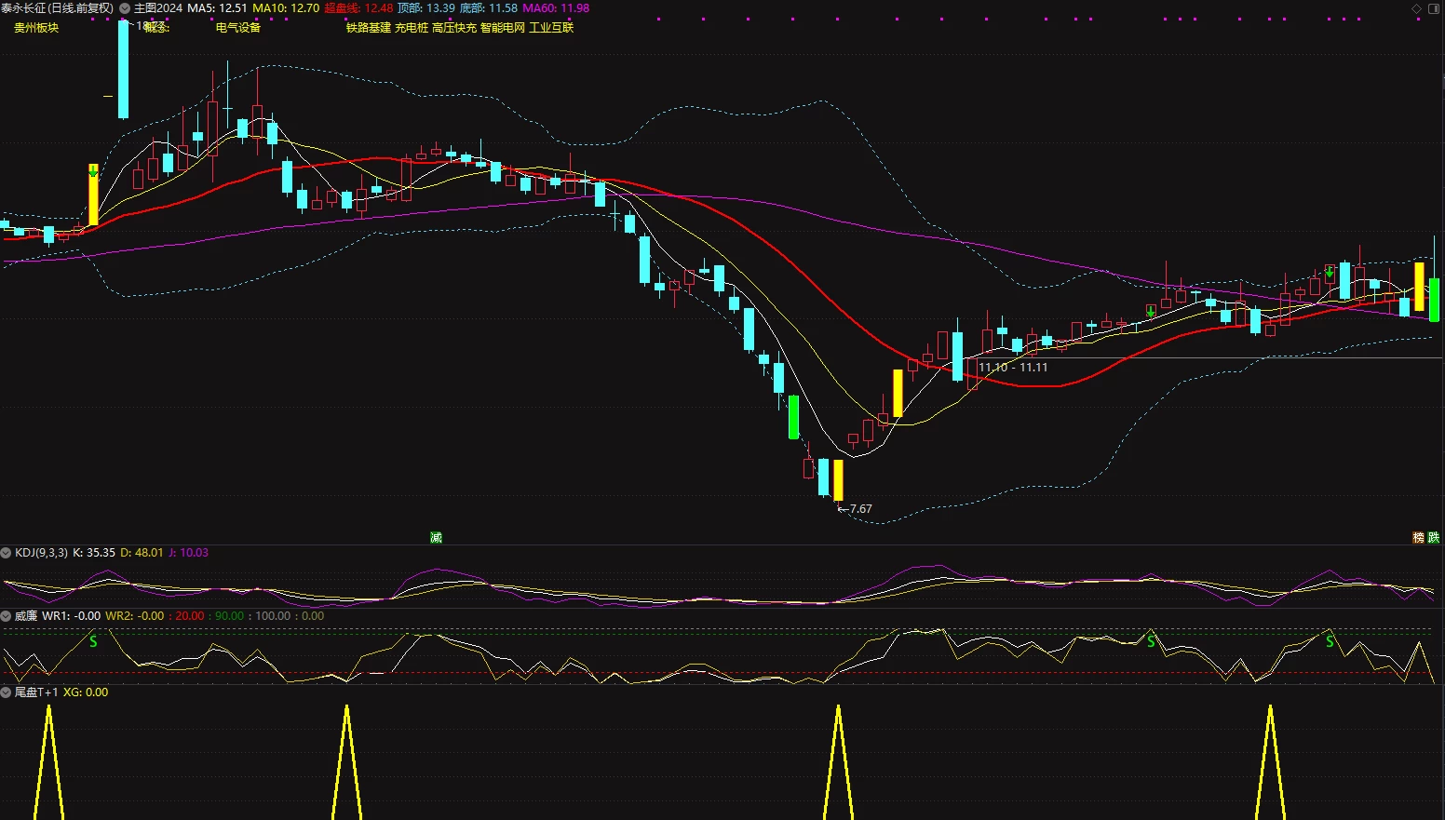Expand the KDJ(9,3,3) indicator dropdown

coord(7,553)
